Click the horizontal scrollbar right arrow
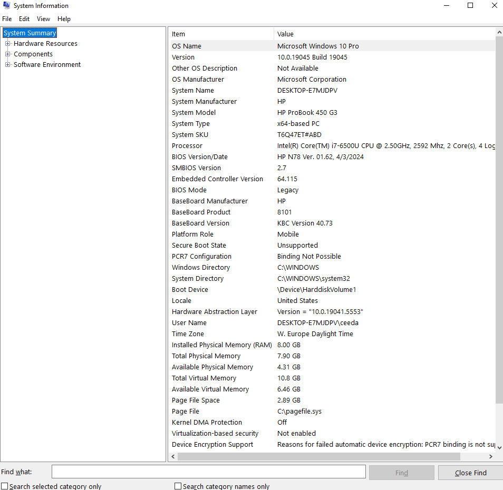This screenshot has width=503, height=490. tap(490, 457)
